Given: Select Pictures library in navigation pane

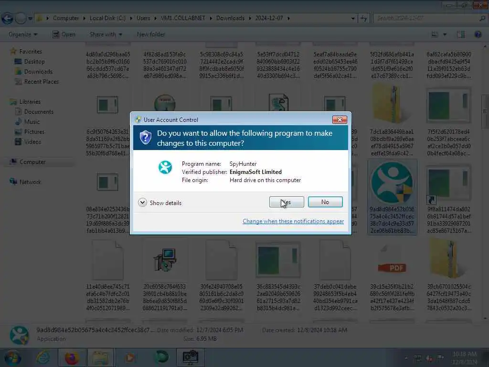Looking at the screenshot, I should coord(34,132).
